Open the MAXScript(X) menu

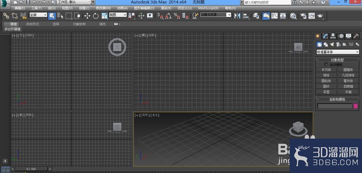(x=208, y=8)
